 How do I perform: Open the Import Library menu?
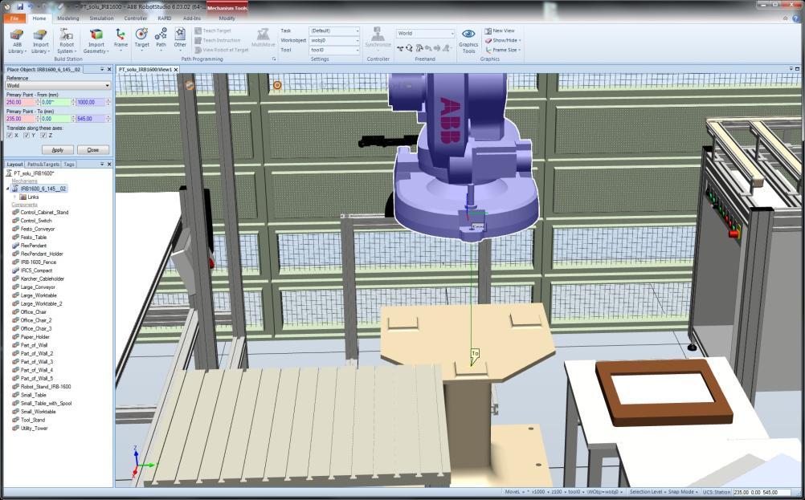pyautogui.click(x=40, y=41)
